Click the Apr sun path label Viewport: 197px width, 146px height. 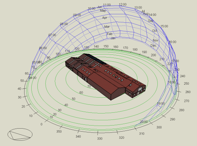(x=105, y=18)
